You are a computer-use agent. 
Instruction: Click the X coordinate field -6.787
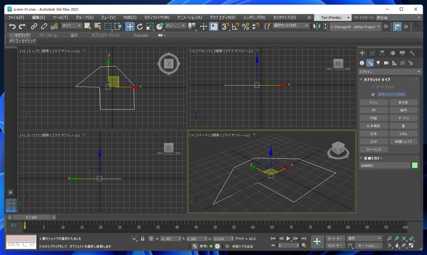tap(169, 238)
